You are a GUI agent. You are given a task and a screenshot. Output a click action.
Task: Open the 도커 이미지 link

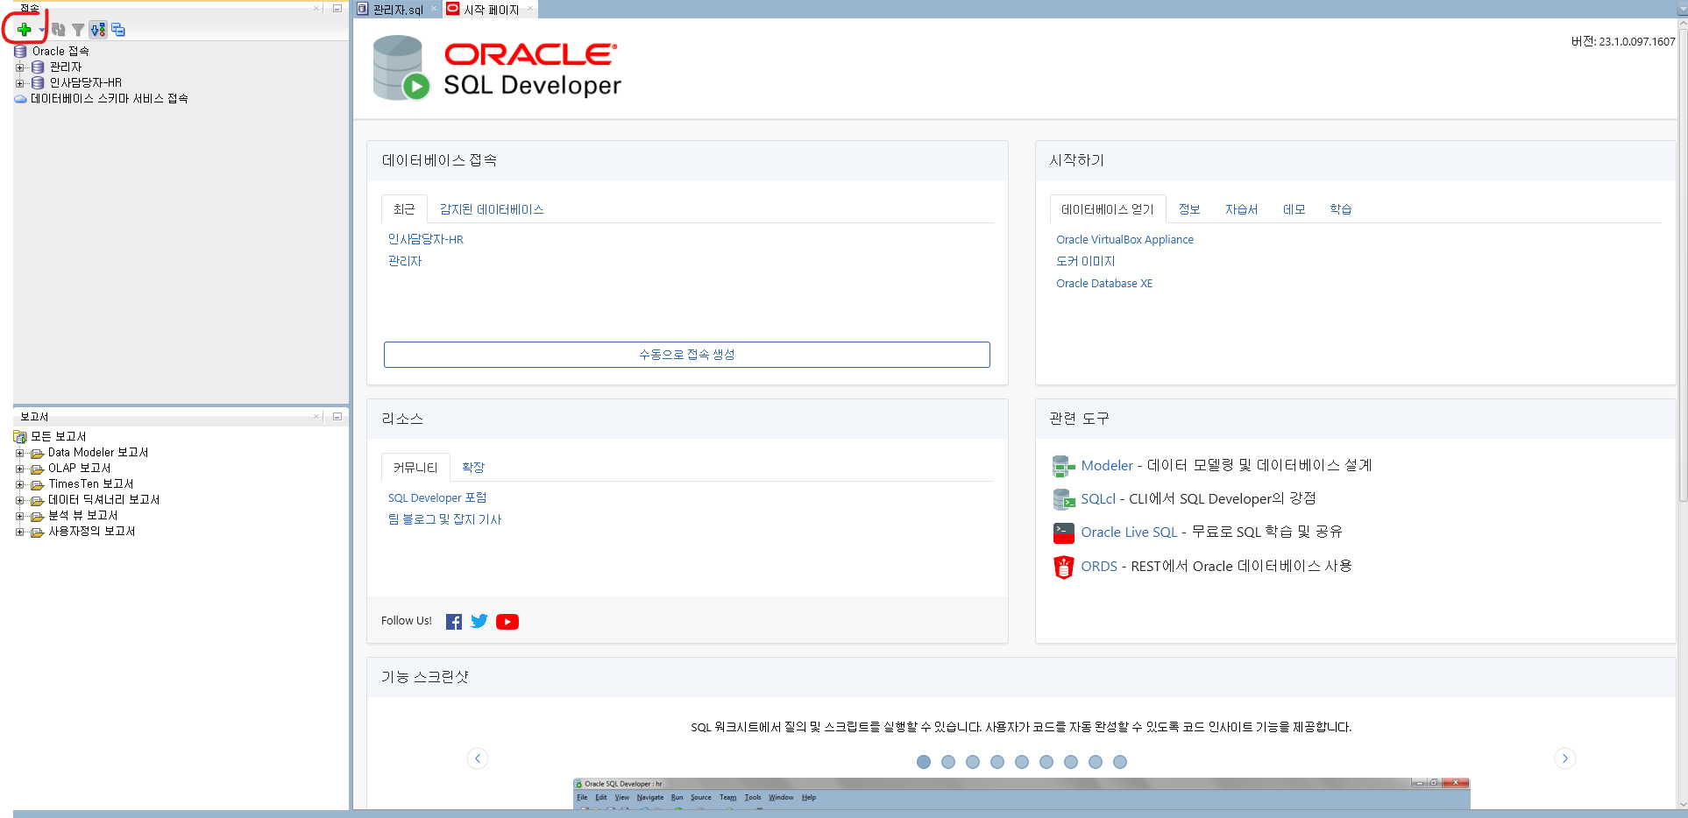coord(1085,261)
